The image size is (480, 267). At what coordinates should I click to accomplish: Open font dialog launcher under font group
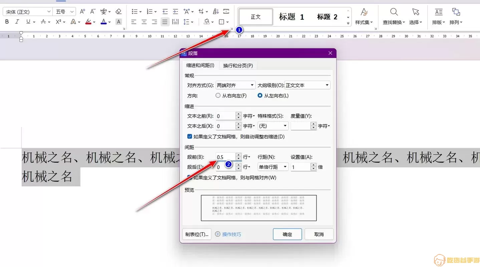(124, 29)
